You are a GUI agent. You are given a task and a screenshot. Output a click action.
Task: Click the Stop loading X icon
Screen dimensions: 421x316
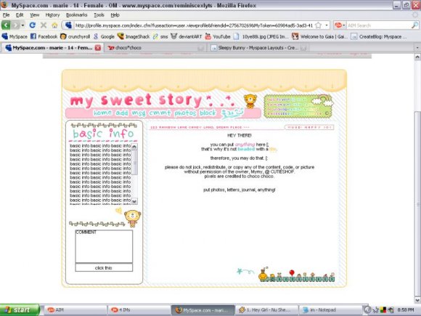pos(44,25)
